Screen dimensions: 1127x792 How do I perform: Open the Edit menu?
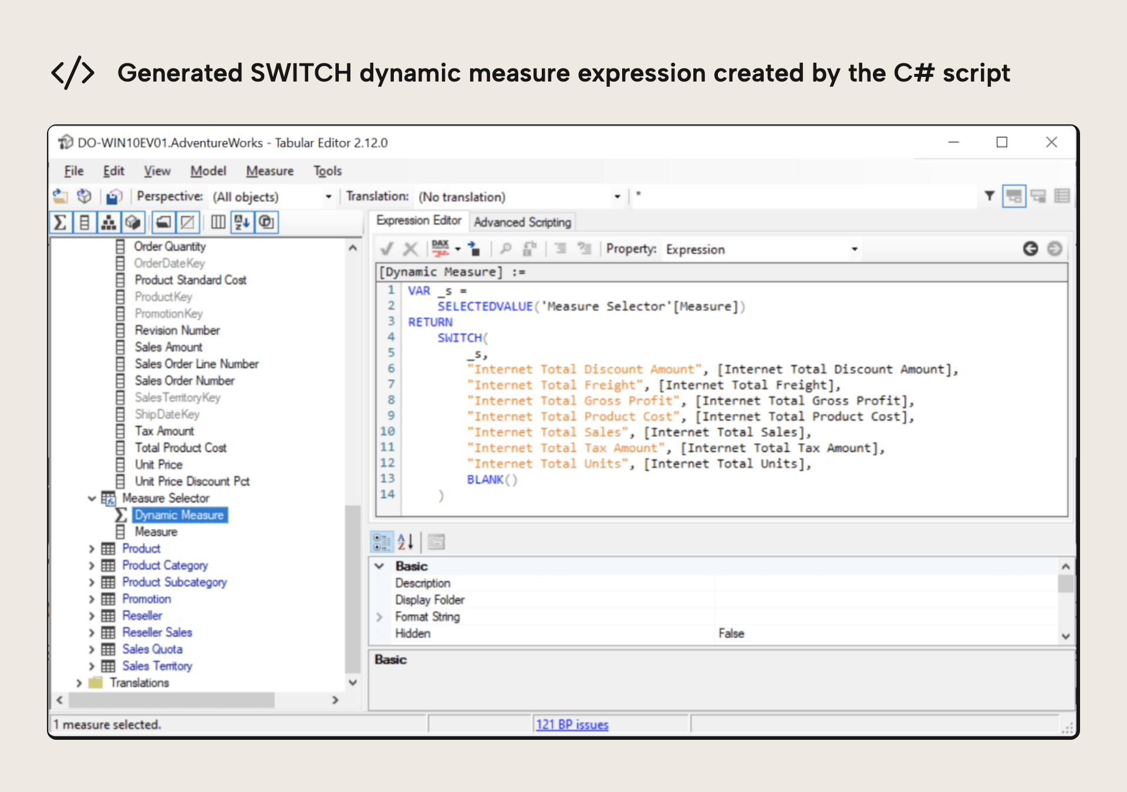click(x=113, y=171)
